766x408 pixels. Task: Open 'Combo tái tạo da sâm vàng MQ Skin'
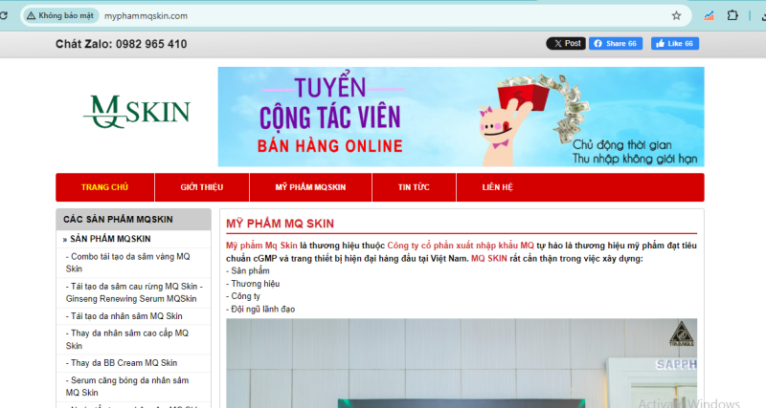pyautogui.click(x=128, y=263)
